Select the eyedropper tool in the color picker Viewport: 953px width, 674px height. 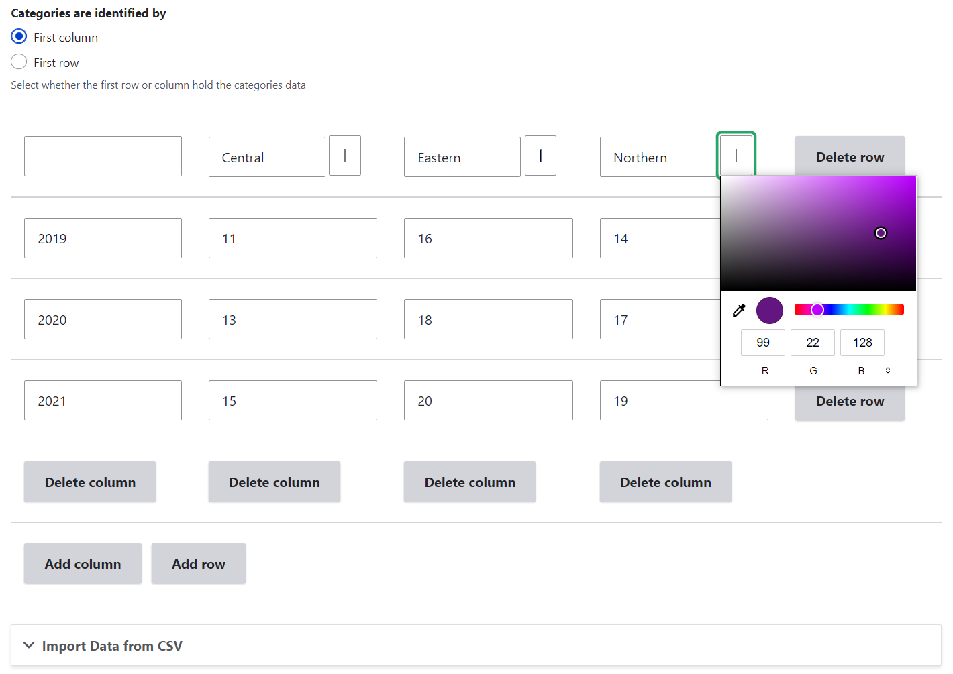click(739, 310)
